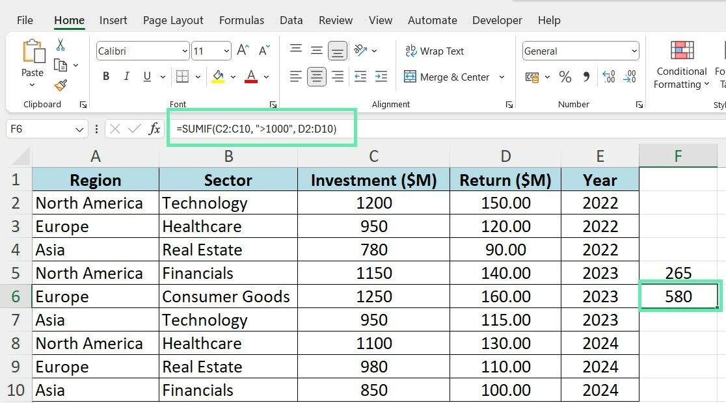Screen dimensions: 726x403
Task: Confirm formula entry with checkmark icon
Action: [x=134, y=129]
